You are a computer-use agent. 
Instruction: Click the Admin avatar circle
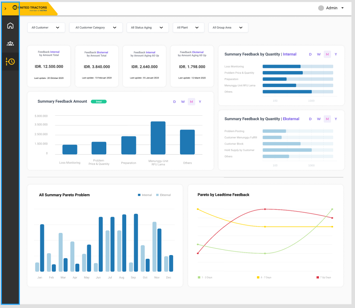pos(321,8)
